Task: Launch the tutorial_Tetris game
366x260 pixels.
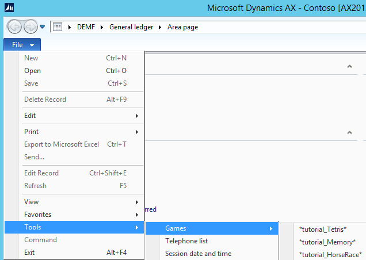Action: 322,230
